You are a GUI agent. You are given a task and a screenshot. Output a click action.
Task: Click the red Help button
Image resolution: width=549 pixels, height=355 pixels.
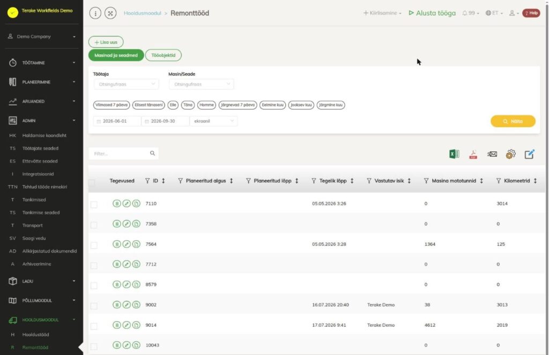[531, 13]
